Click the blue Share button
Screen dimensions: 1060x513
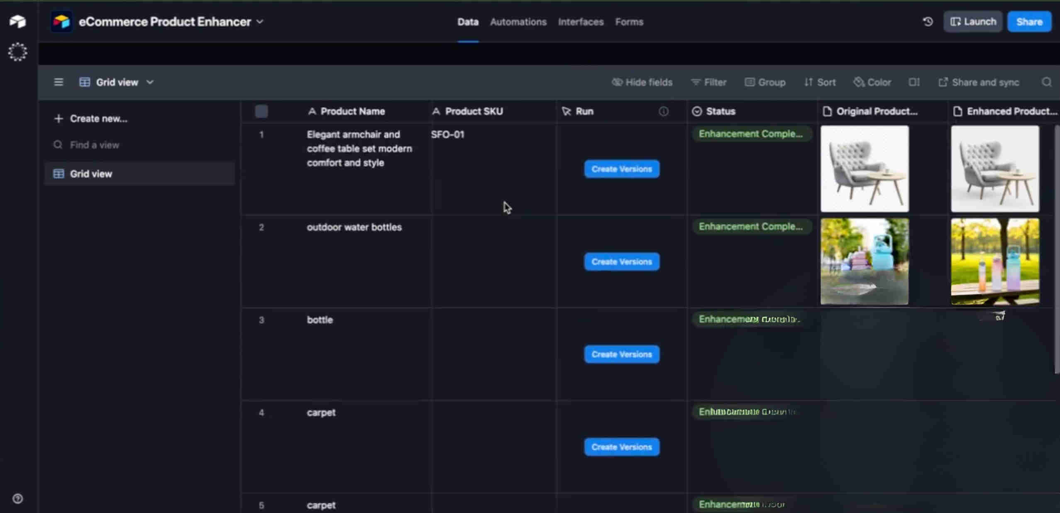[1029, 22]
